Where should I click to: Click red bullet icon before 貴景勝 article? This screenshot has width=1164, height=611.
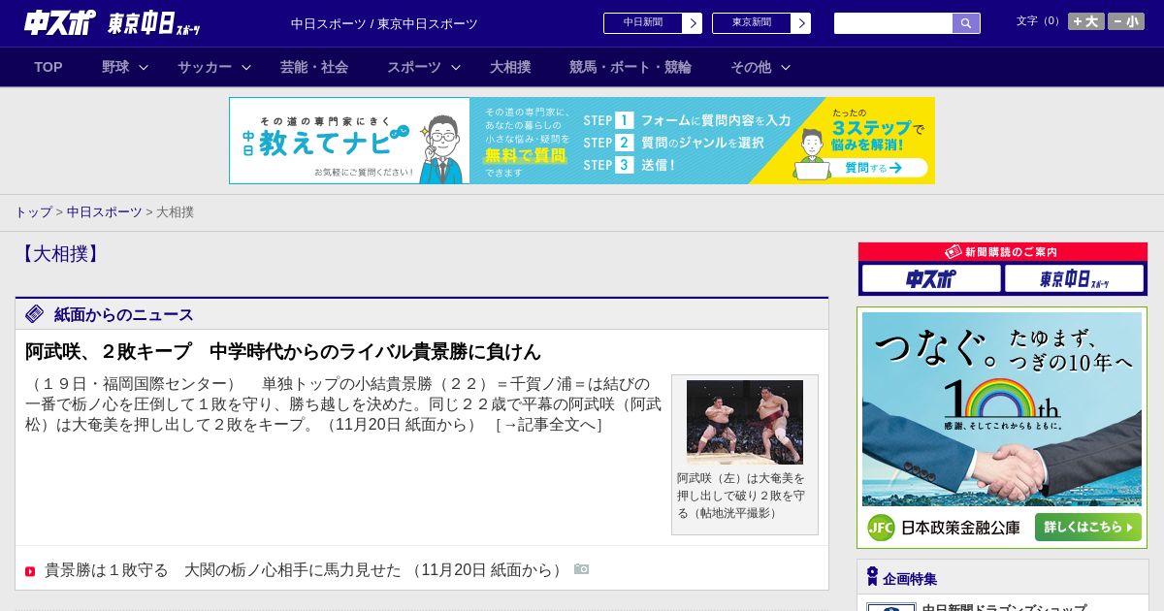[x=30, y=571]
